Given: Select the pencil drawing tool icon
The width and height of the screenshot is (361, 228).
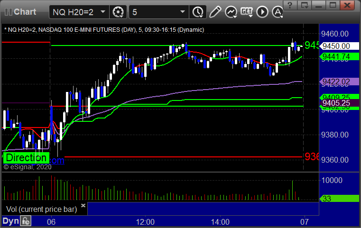Looking at the screenshot, I should point(215,12).
